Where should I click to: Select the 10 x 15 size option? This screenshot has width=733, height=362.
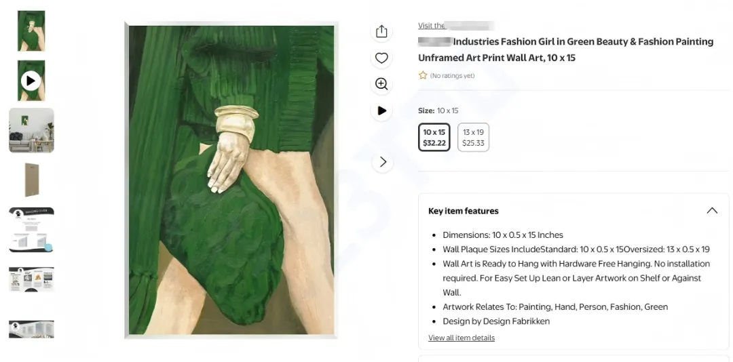coord(434,137)
